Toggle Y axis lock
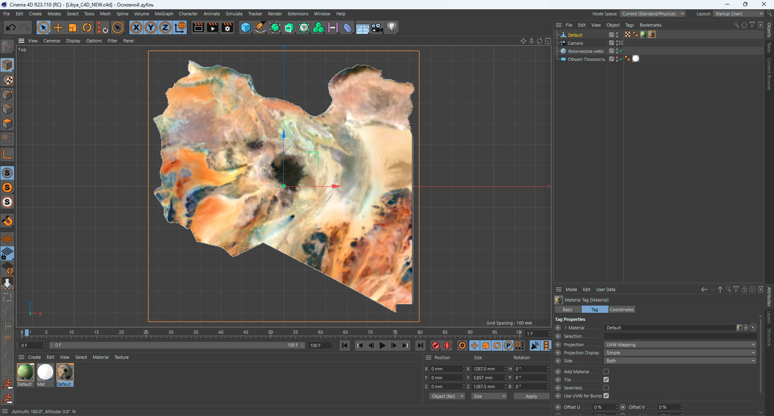The width and height of the screenshot is (774, 416). (x=151, y=27)
